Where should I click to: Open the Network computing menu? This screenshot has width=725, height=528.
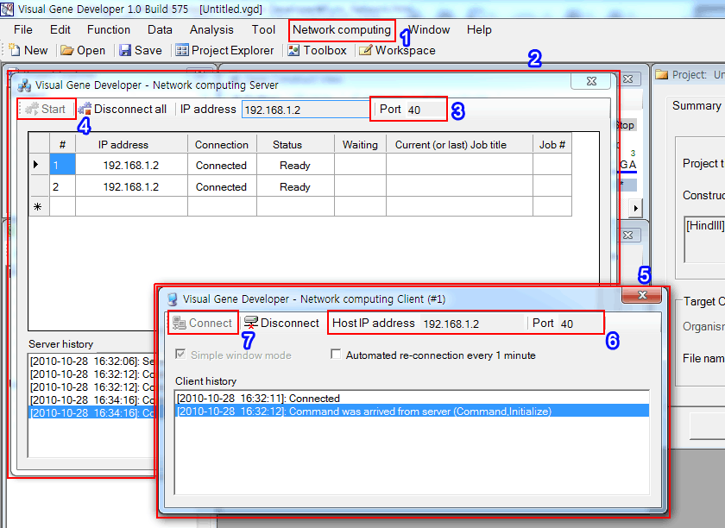click(x=342, y=29)
